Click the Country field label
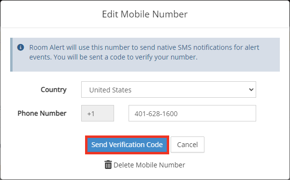The width and height of the screenshot is (290, 180). pyautogui.click(x=54, y=90)
